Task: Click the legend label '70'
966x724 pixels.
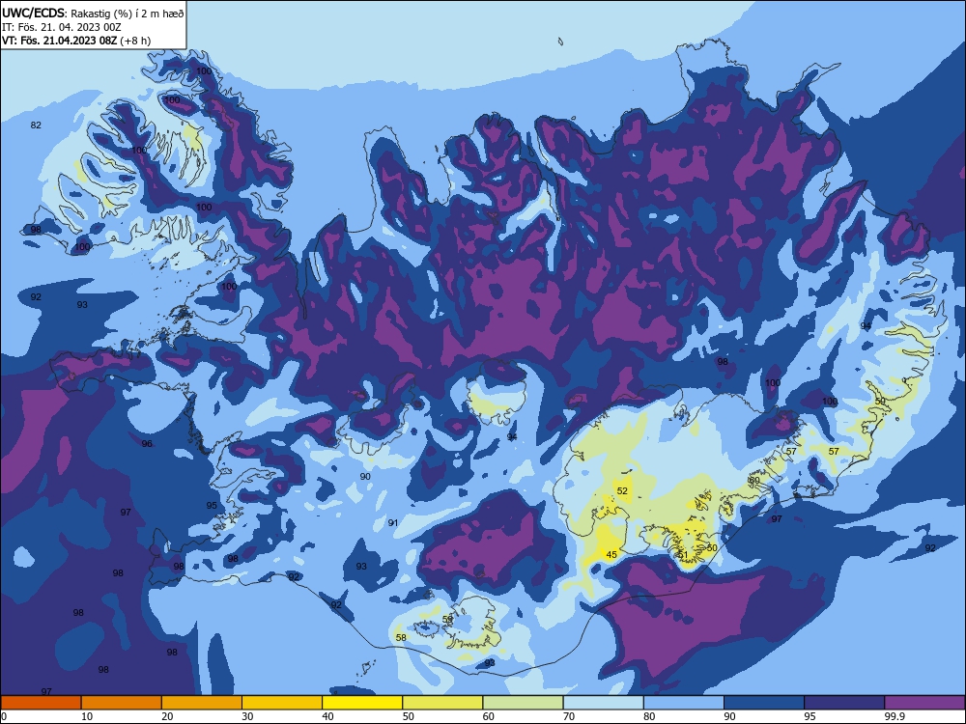Action: click(x=569, y=716)
